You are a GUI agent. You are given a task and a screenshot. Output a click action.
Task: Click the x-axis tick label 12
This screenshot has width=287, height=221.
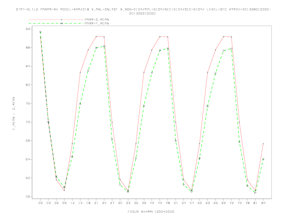(x=72, y=203)
